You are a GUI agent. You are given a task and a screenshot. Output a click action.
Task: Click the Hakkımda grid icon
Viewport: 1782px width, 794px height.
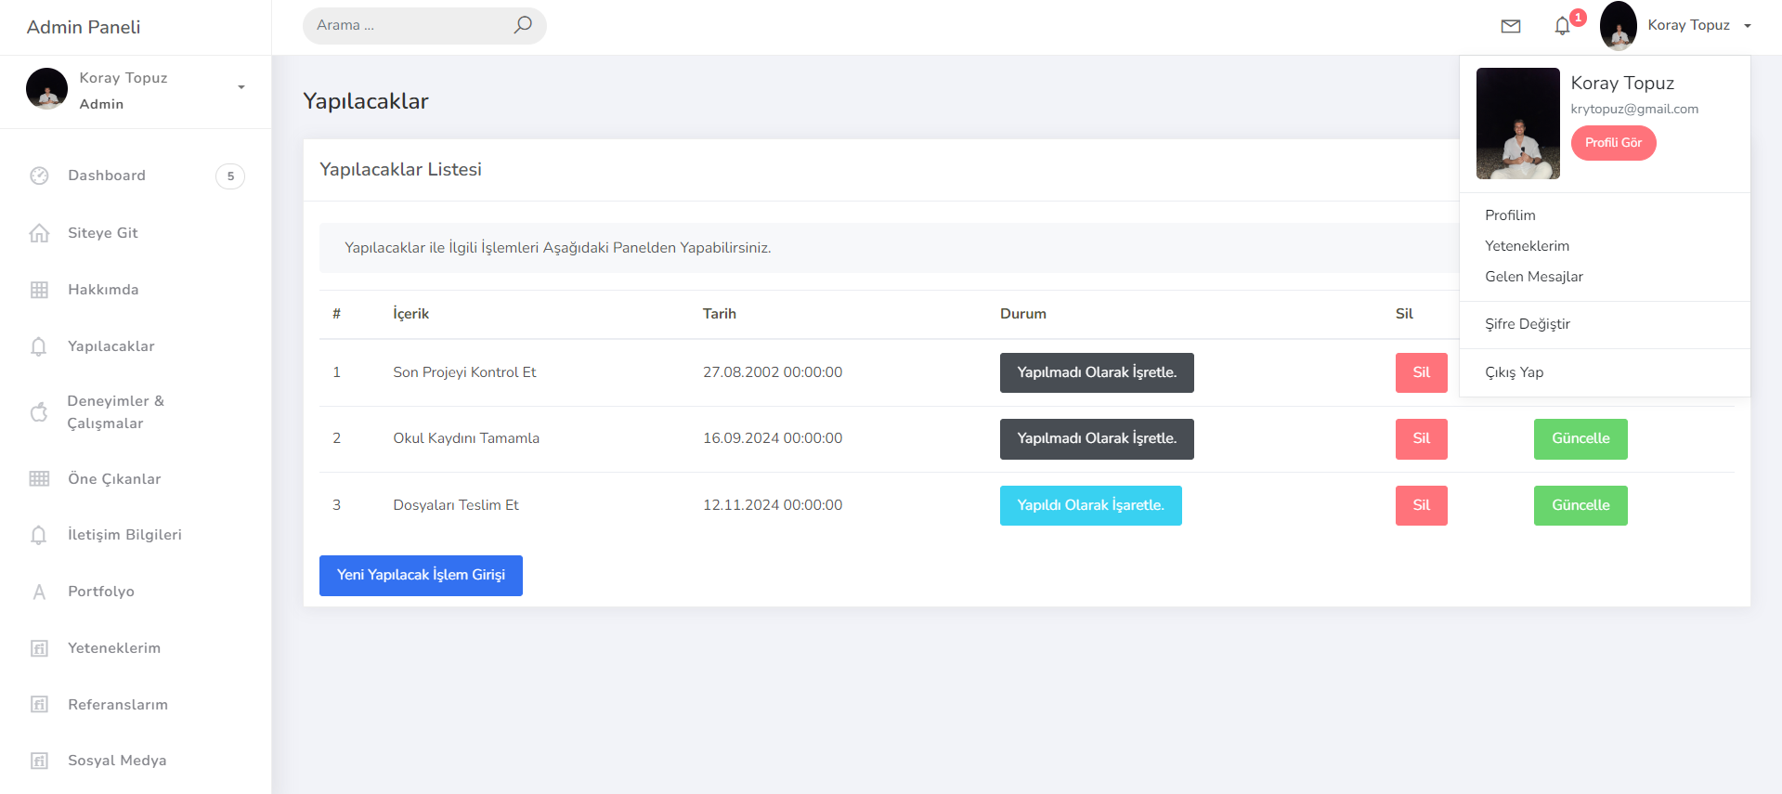click(x=39, y=290)
